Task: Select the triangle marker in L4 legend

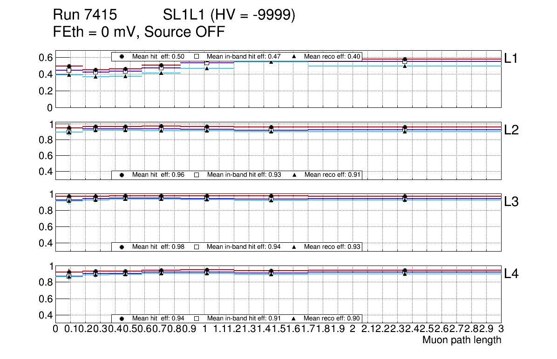Action: pos(294,319)
